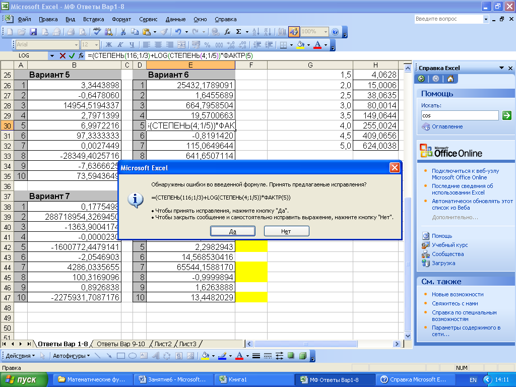The height and width of the screenshot is (387, 516).
Task: Click the Sort Descending icon
Action: click(268, 32)
